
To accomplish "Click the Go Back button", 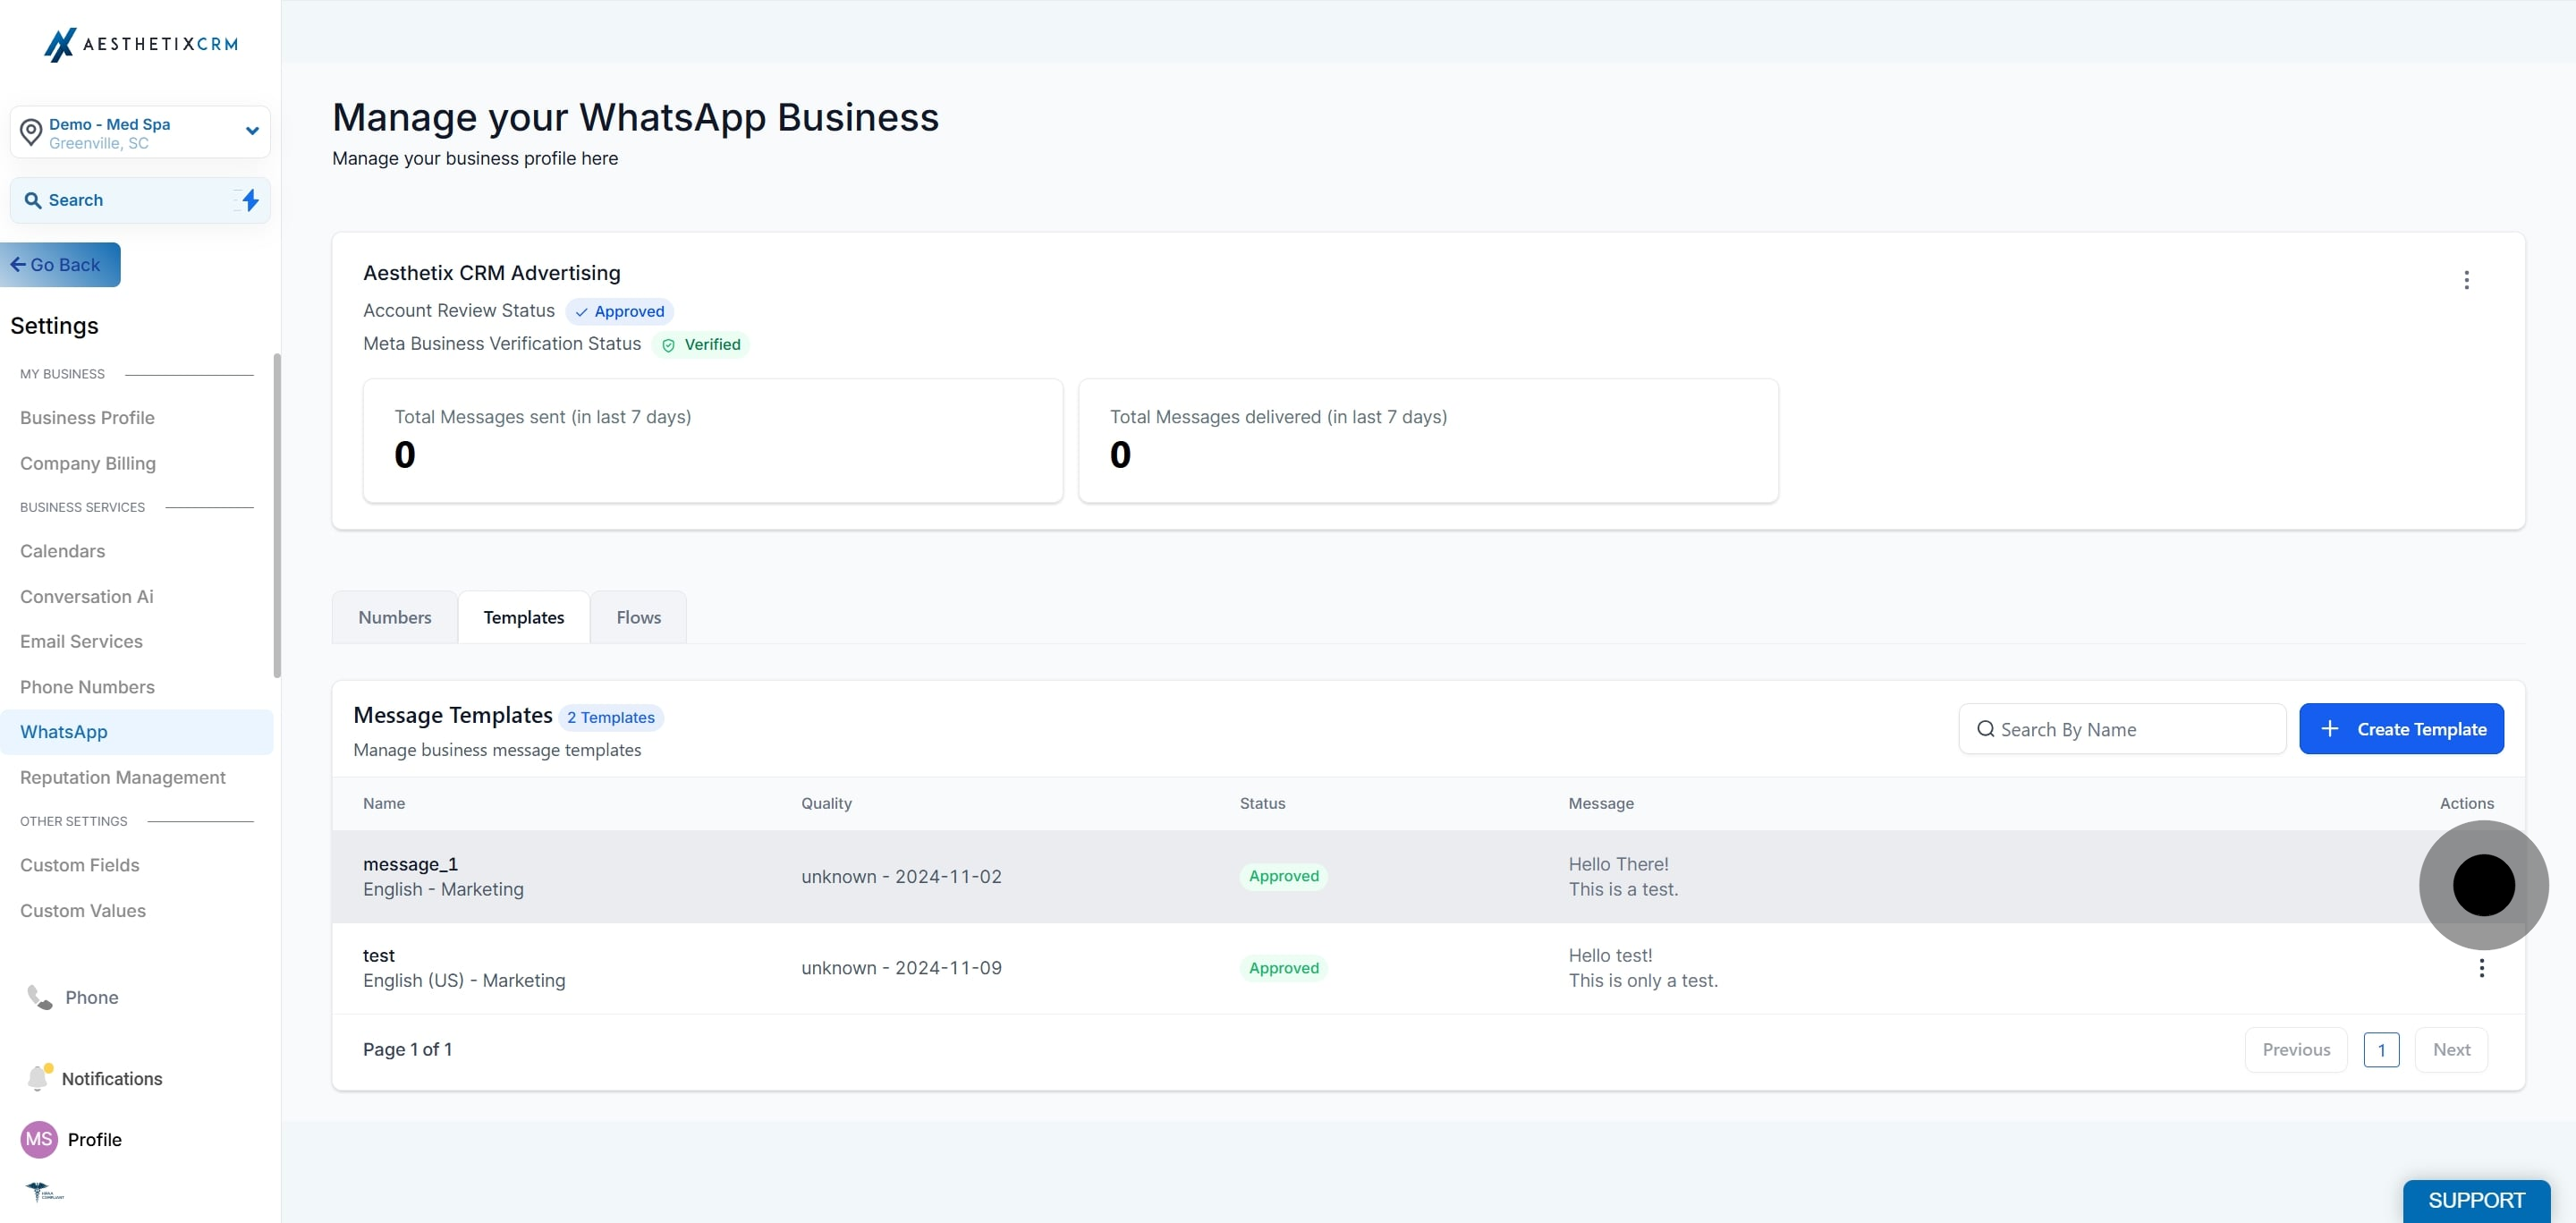I will pyautogui.click(x=58, y=265).
